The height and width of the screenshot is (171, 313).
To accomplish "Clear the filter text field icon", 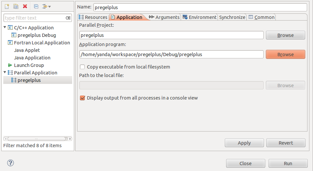I will pos(68,18).
